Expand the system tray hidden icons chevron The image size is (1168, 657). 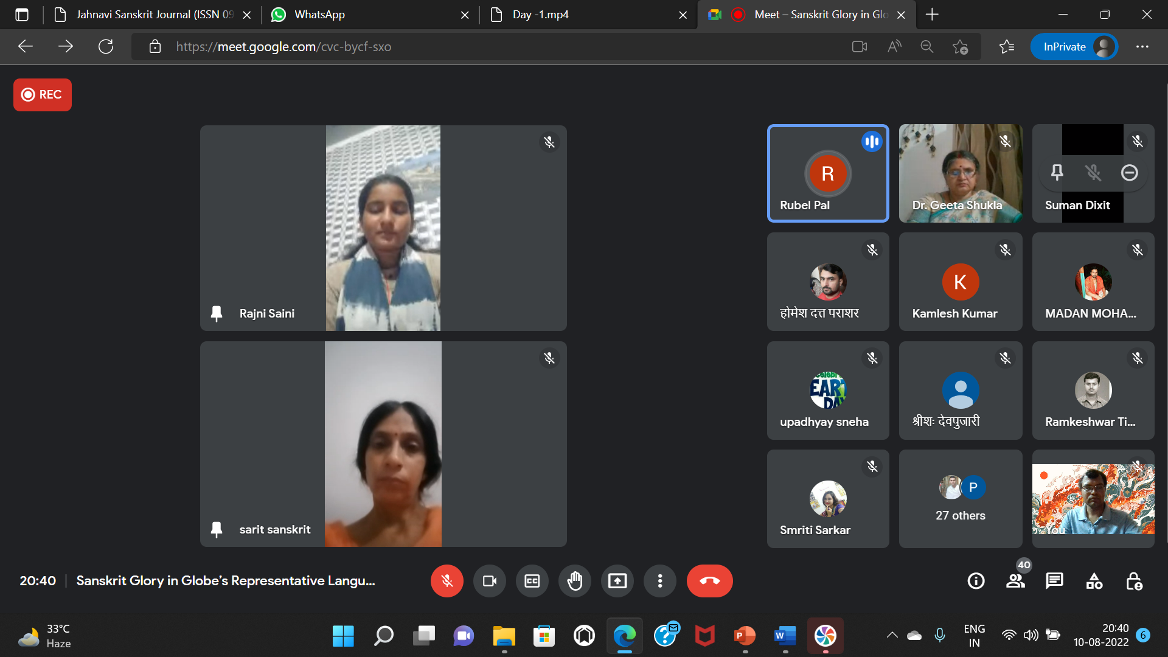(x=892, y=635)
